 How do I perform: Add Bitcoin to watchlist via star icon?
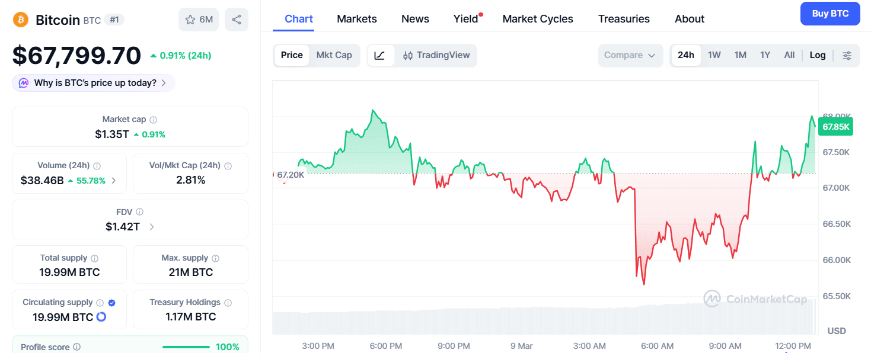[x=191, y=20]
